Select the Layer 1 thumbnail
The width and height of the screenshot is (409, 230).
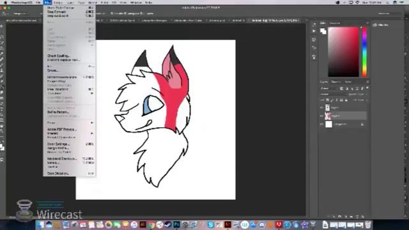[328, 108]
